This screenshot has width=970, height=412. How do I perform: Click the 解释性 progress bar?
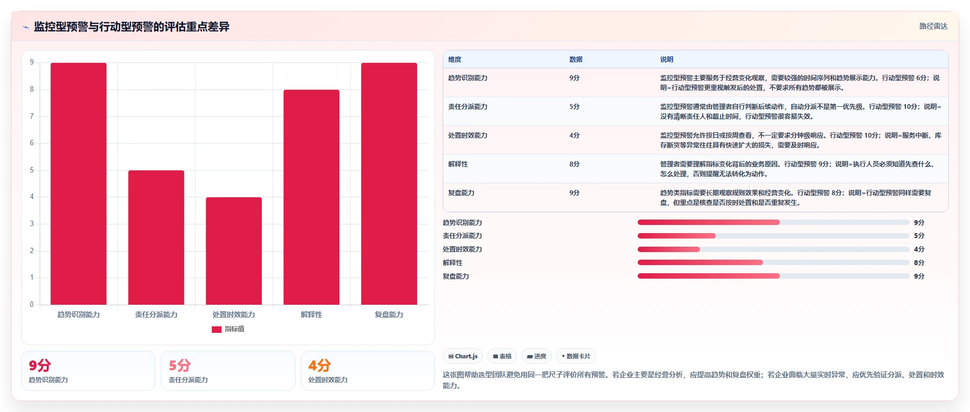pos(773,262)
